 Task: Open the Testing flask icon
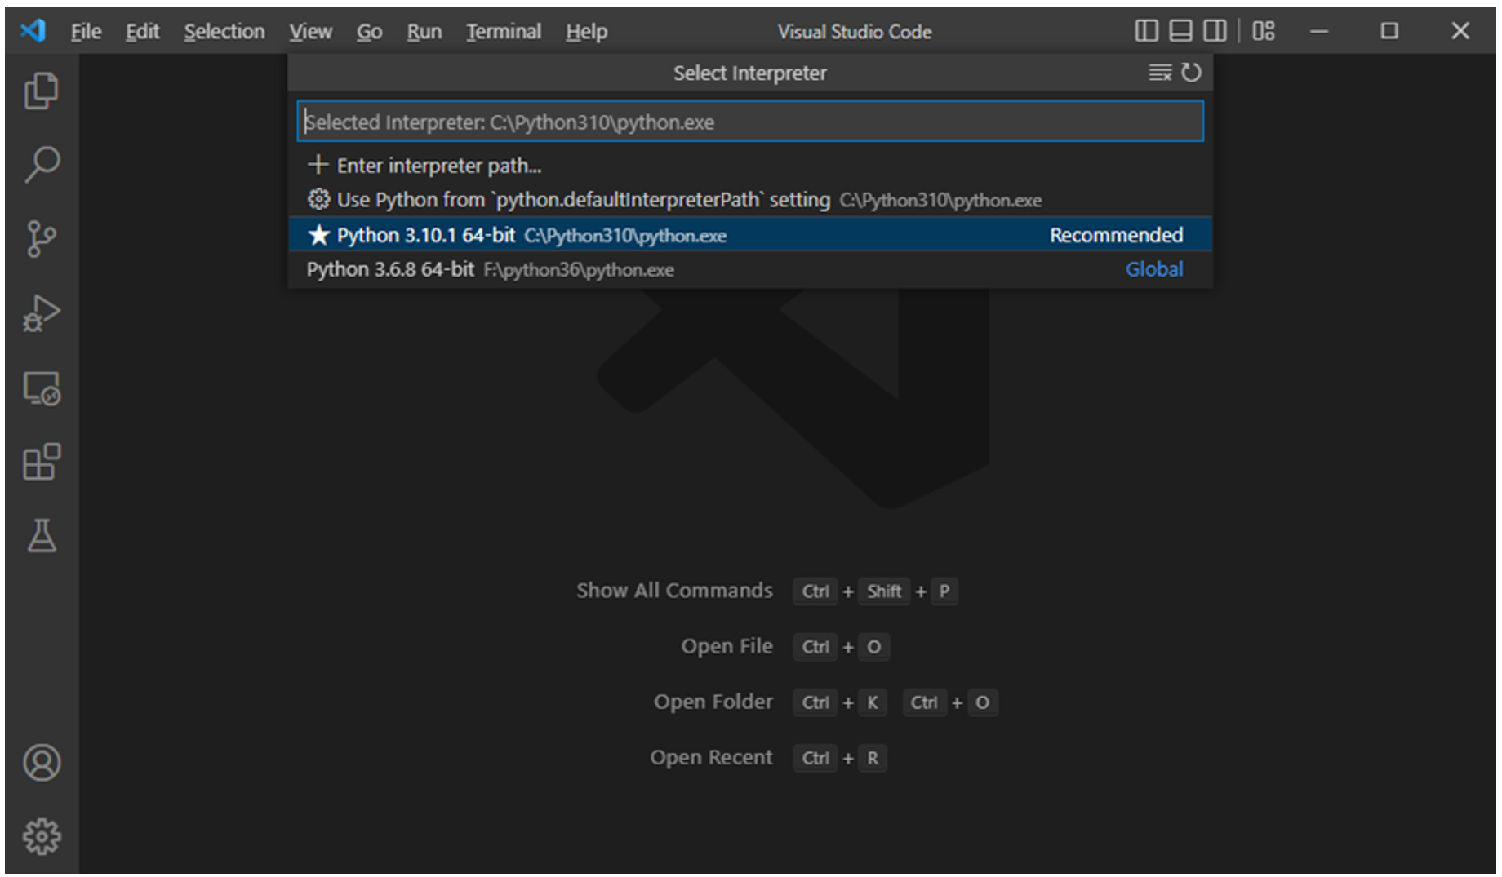(x=41, y=536)
